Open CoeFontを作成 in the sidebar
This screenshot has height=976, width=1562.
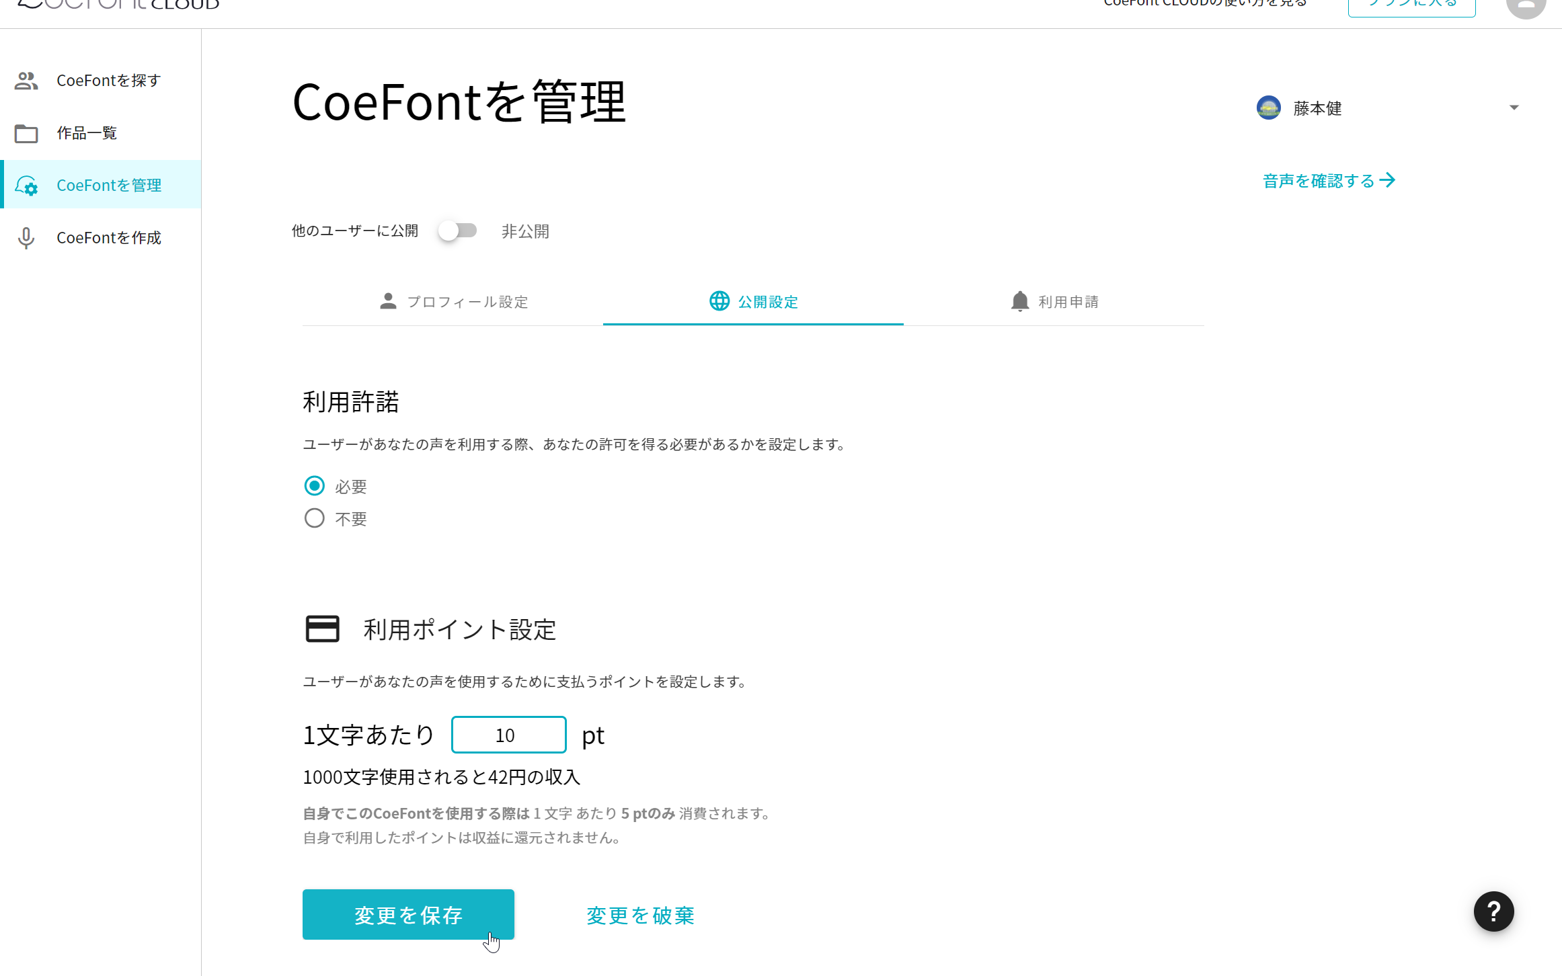coord(101,238)
